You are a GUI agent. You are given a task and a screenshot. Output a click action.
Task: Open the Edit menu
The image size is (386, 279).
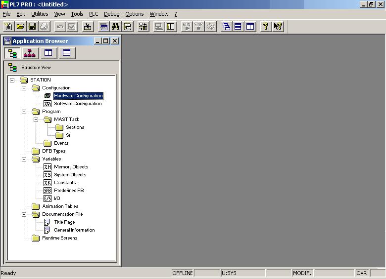21,14
